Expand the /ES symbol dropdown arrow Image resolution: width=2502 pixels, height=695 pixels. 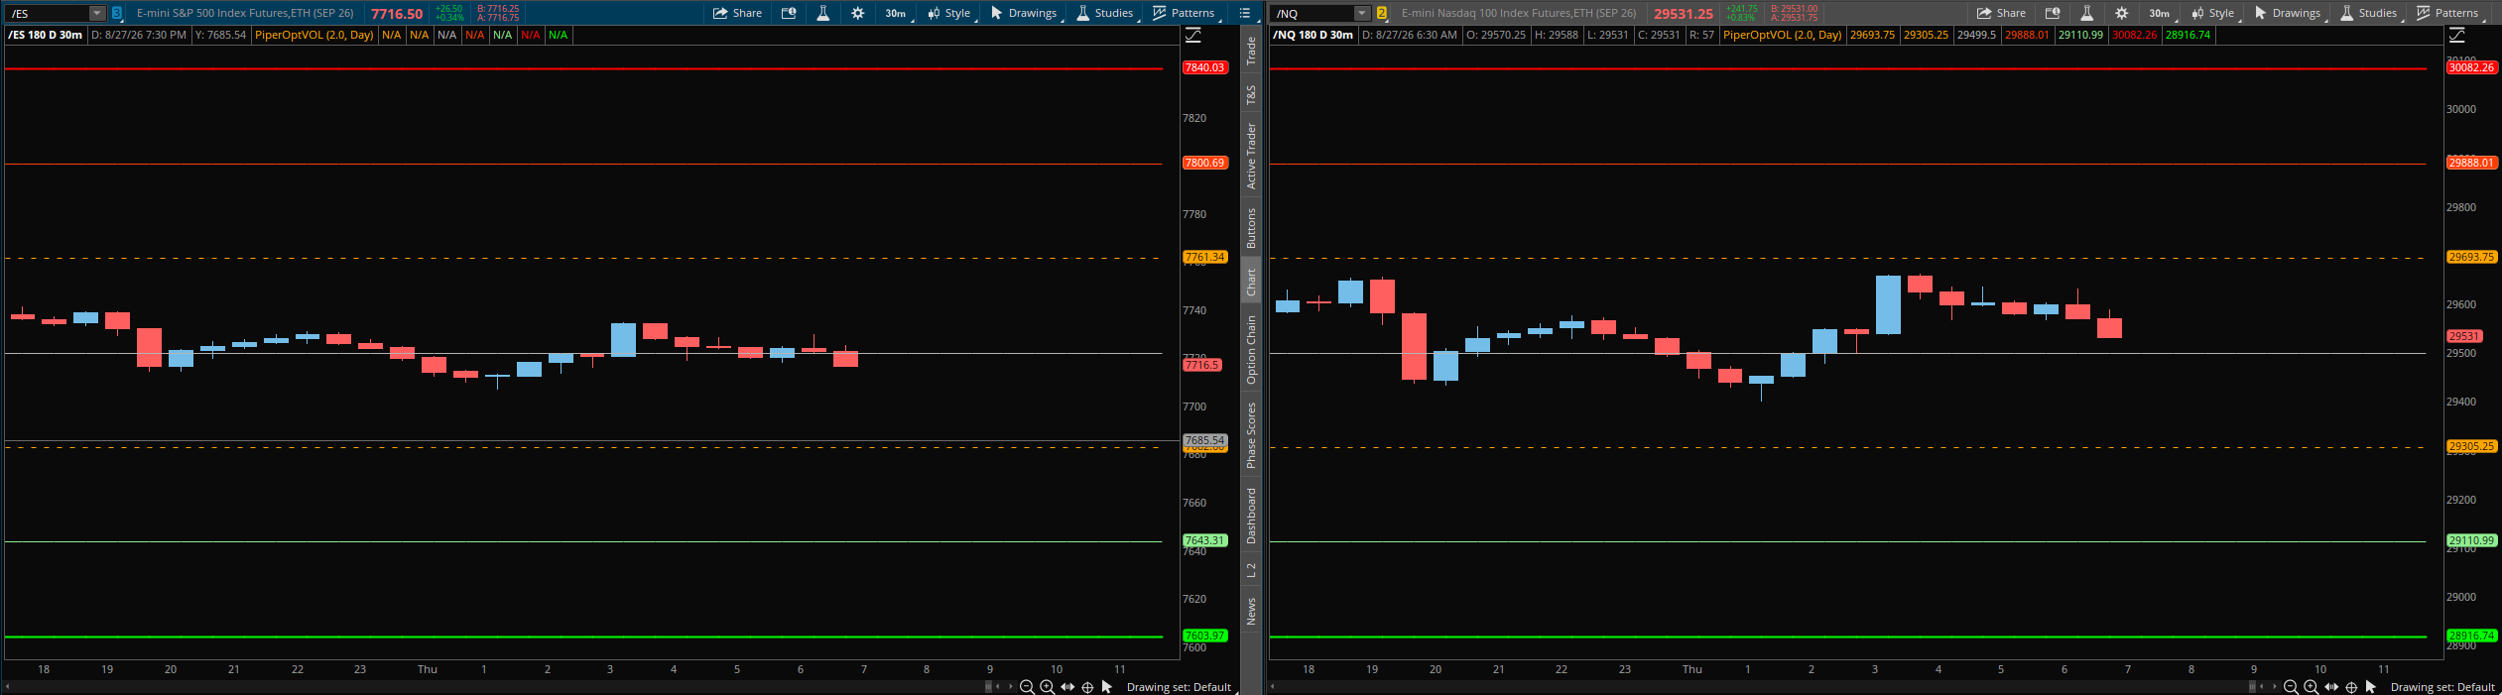coord(96,13)
